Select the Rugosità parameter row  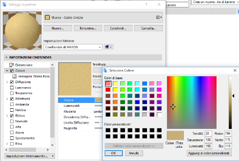80,128
